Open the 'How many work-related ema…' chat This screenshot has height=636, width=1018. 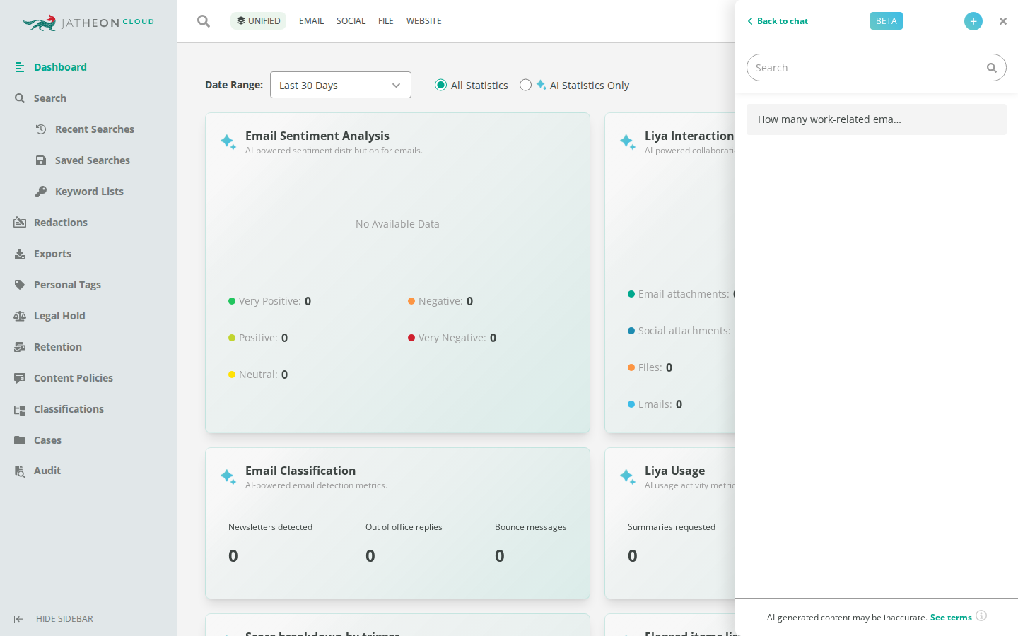[x=877, y=119]
